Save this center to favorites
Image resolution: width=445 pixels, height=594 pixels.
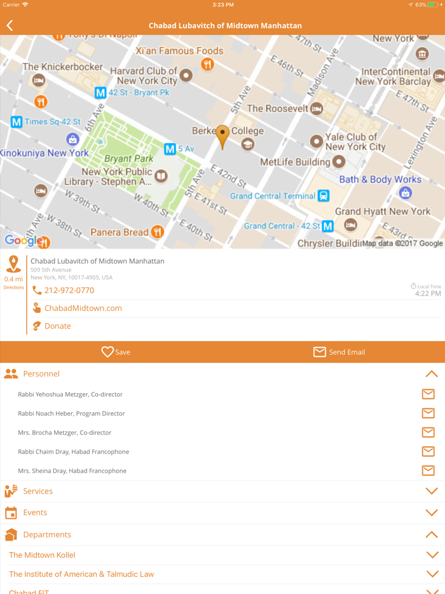tap(116, 352)
